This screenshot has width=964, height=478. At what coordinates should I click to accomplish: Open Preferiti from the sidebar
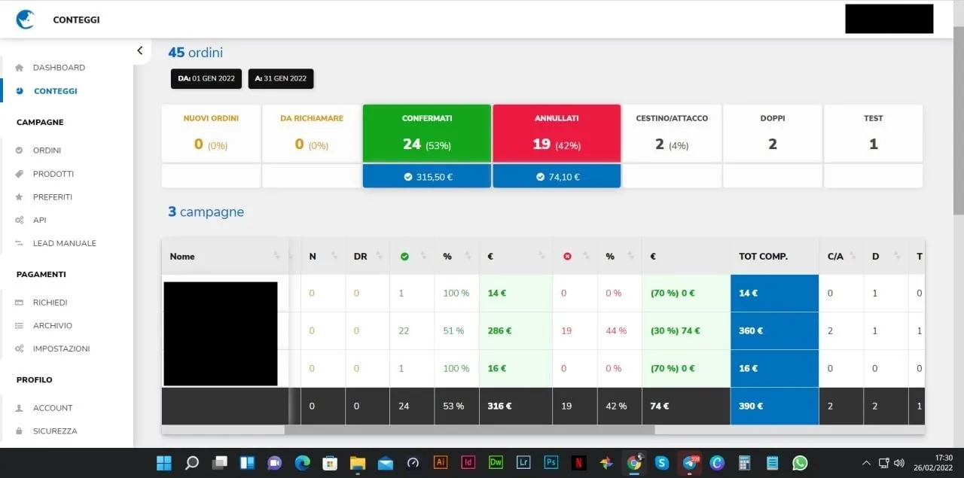pyautogui.click(x=53, y=197)
